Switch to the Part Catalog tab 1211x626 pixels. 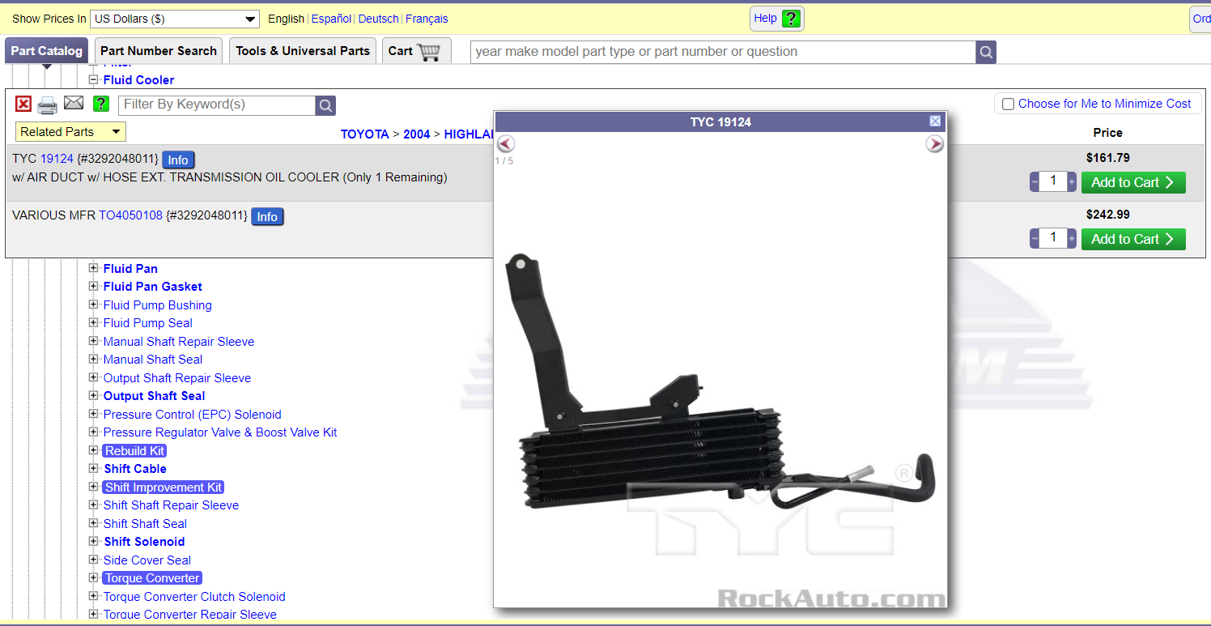point(46,51)
